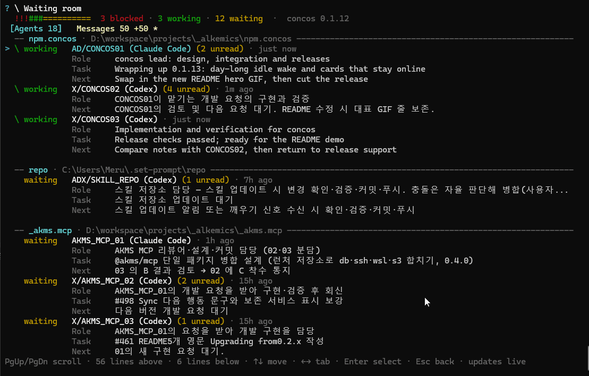Screen dimensions: 589x376
Task: Click the '#498 Sync' task line
Action: click(x=229, y=301)
